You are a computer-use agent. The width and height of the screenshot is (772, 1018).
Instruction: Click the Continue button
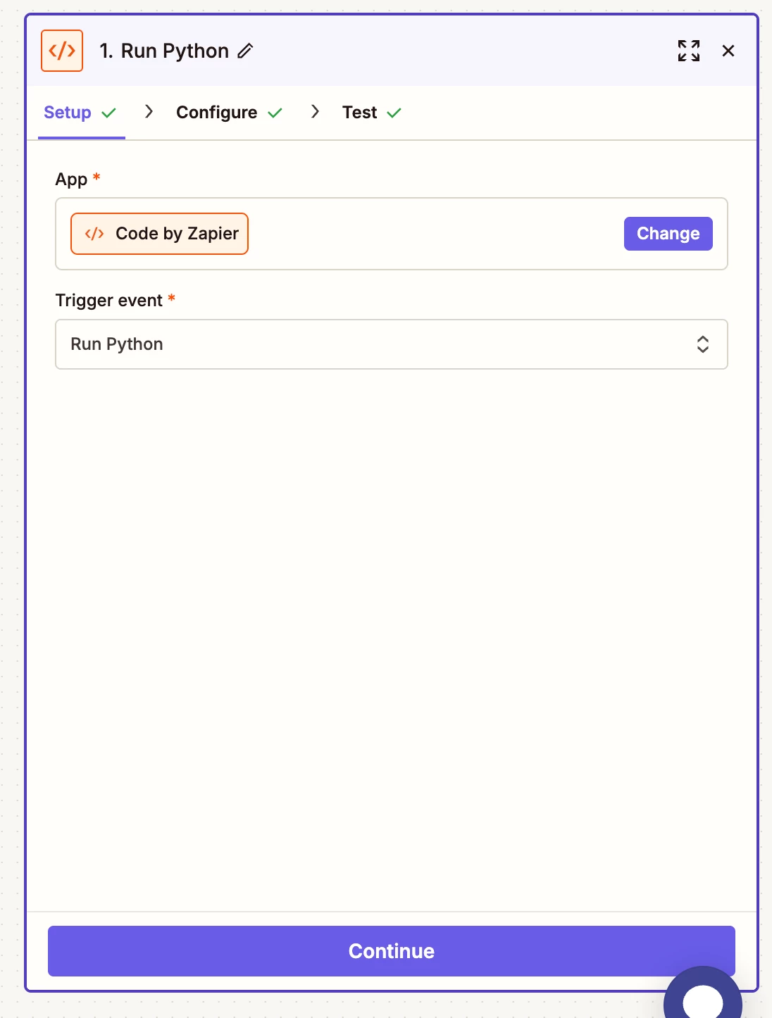point(391,951)
